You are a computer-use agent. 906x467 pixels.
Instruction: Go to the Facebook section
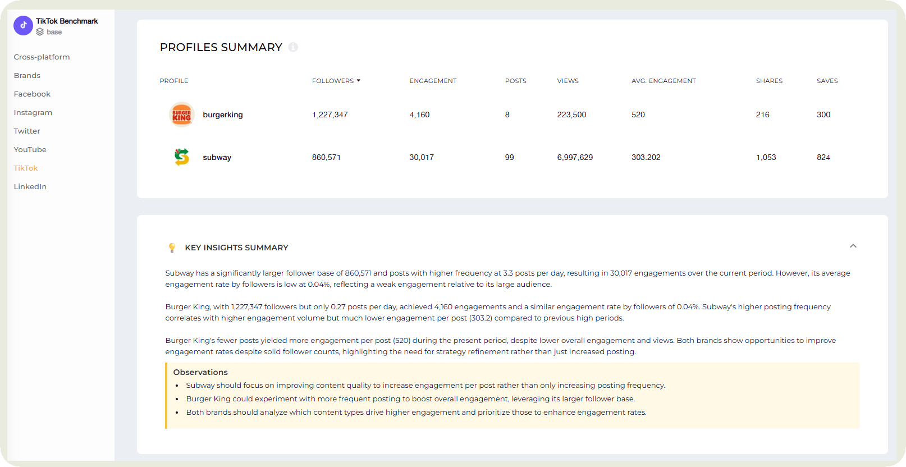[x=32, y=94]
